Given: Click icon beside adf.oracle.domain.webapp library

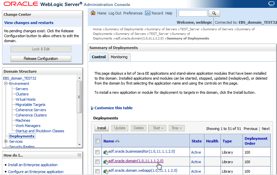Looking at the screenshot, I should click(106, 171).
